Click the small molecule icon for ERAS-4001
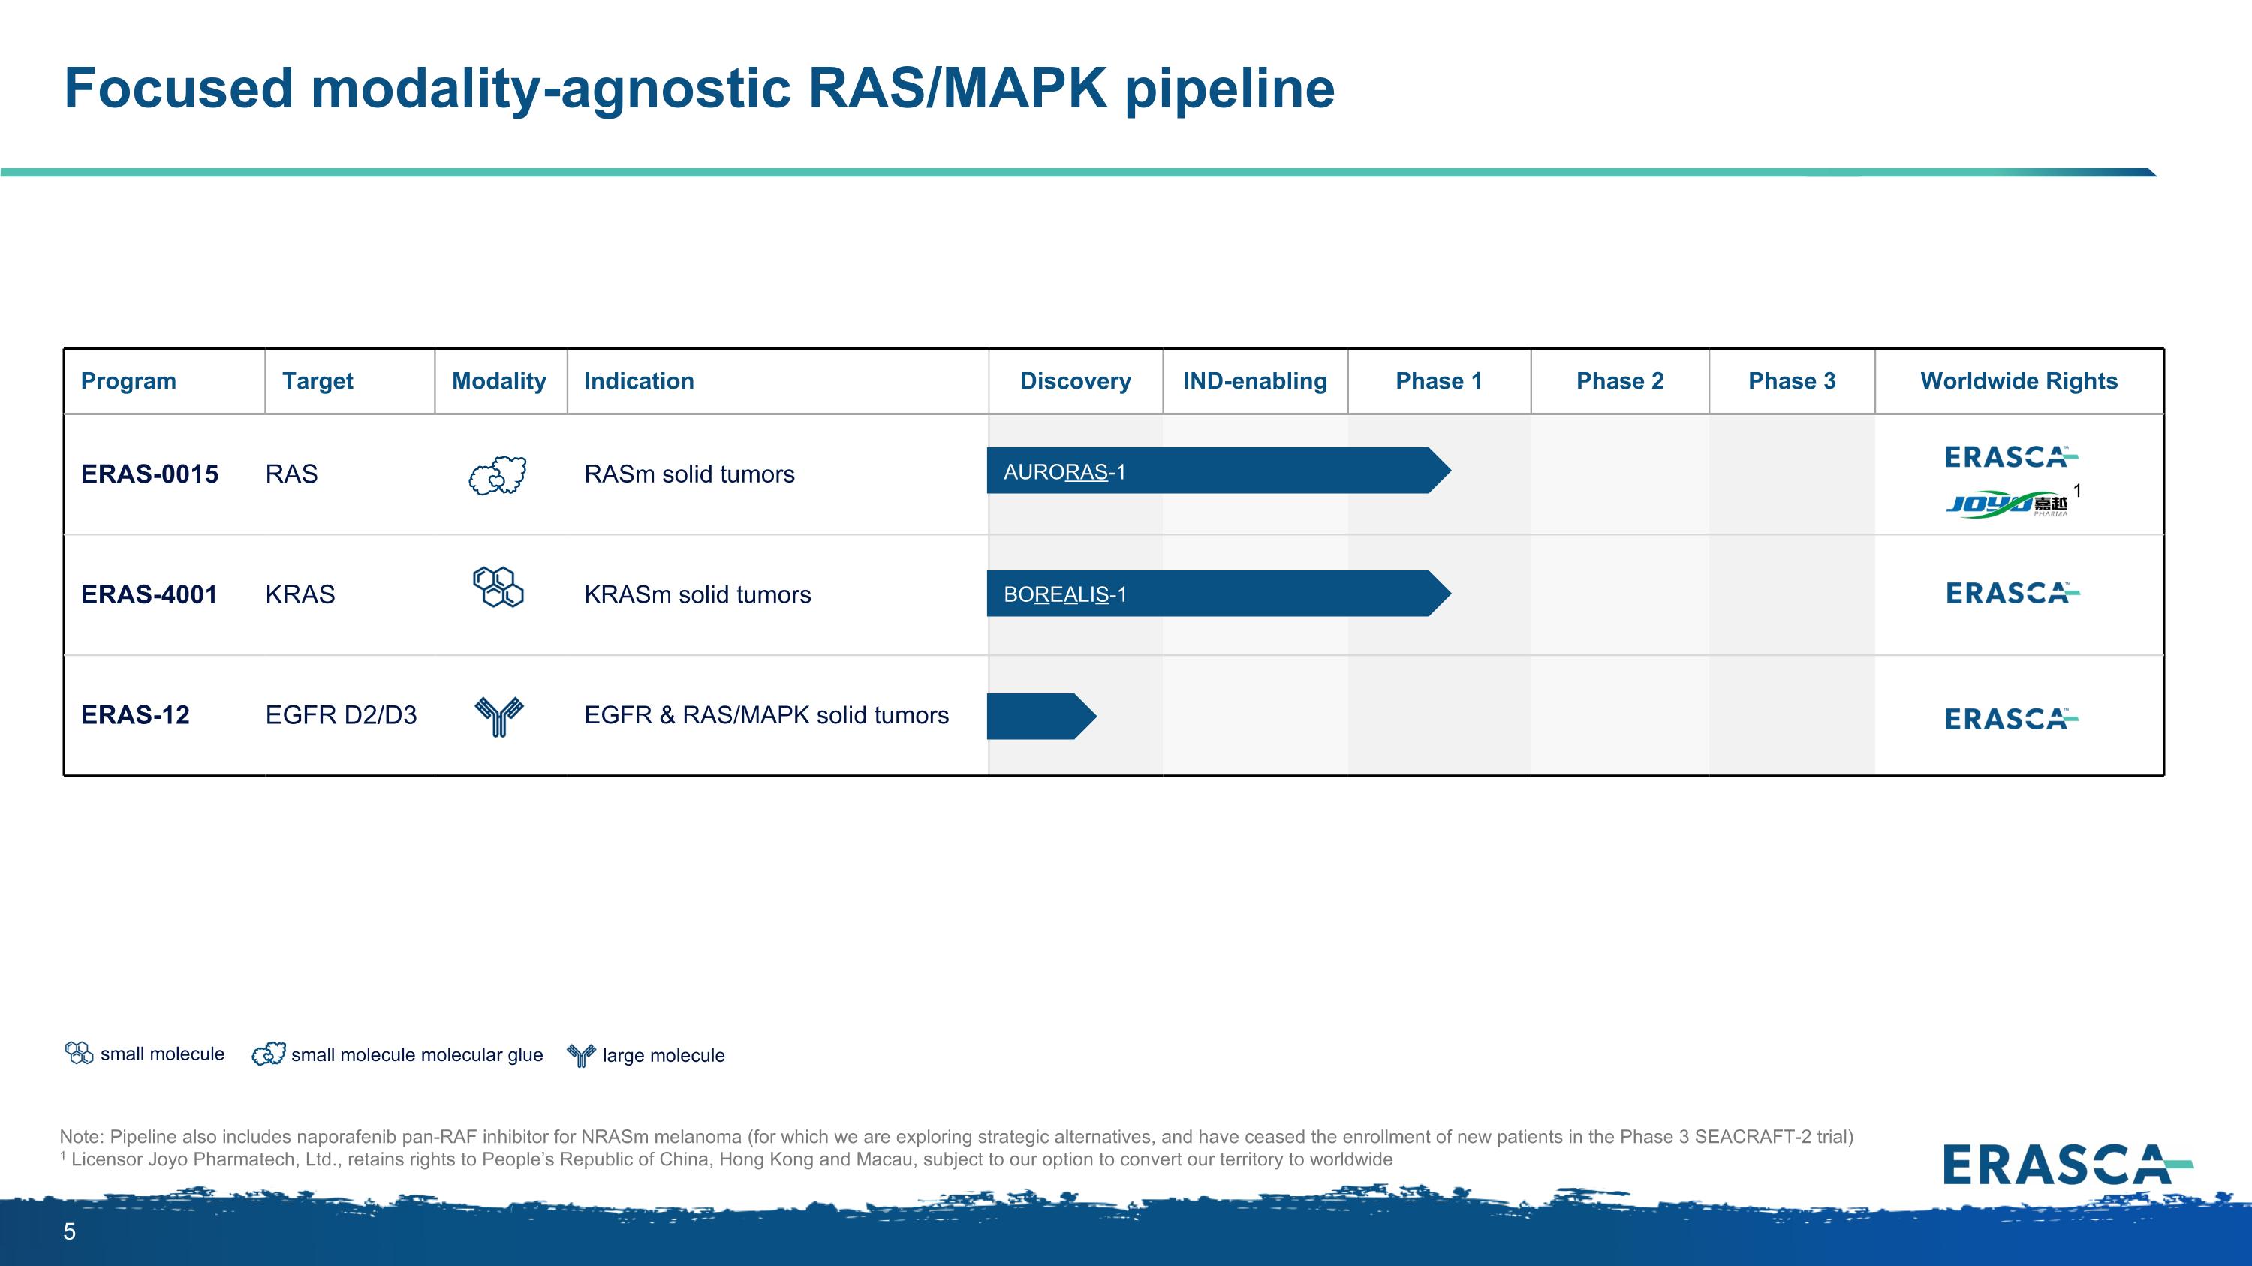The image size is (2252, 1266). 498,587
